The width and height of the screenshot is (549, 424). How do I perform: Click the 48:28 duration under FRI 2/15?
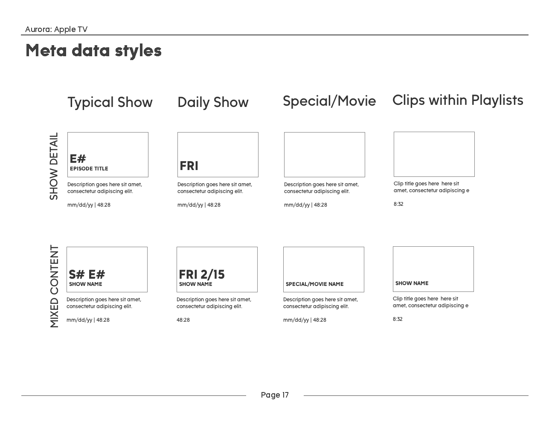183,320
